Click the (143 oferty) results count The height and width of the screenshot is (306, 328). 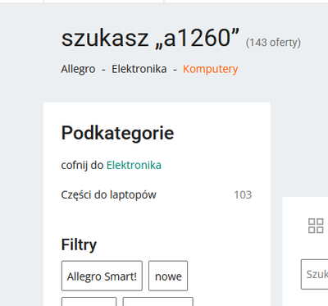pyautogui.click(x=273, y=43)
